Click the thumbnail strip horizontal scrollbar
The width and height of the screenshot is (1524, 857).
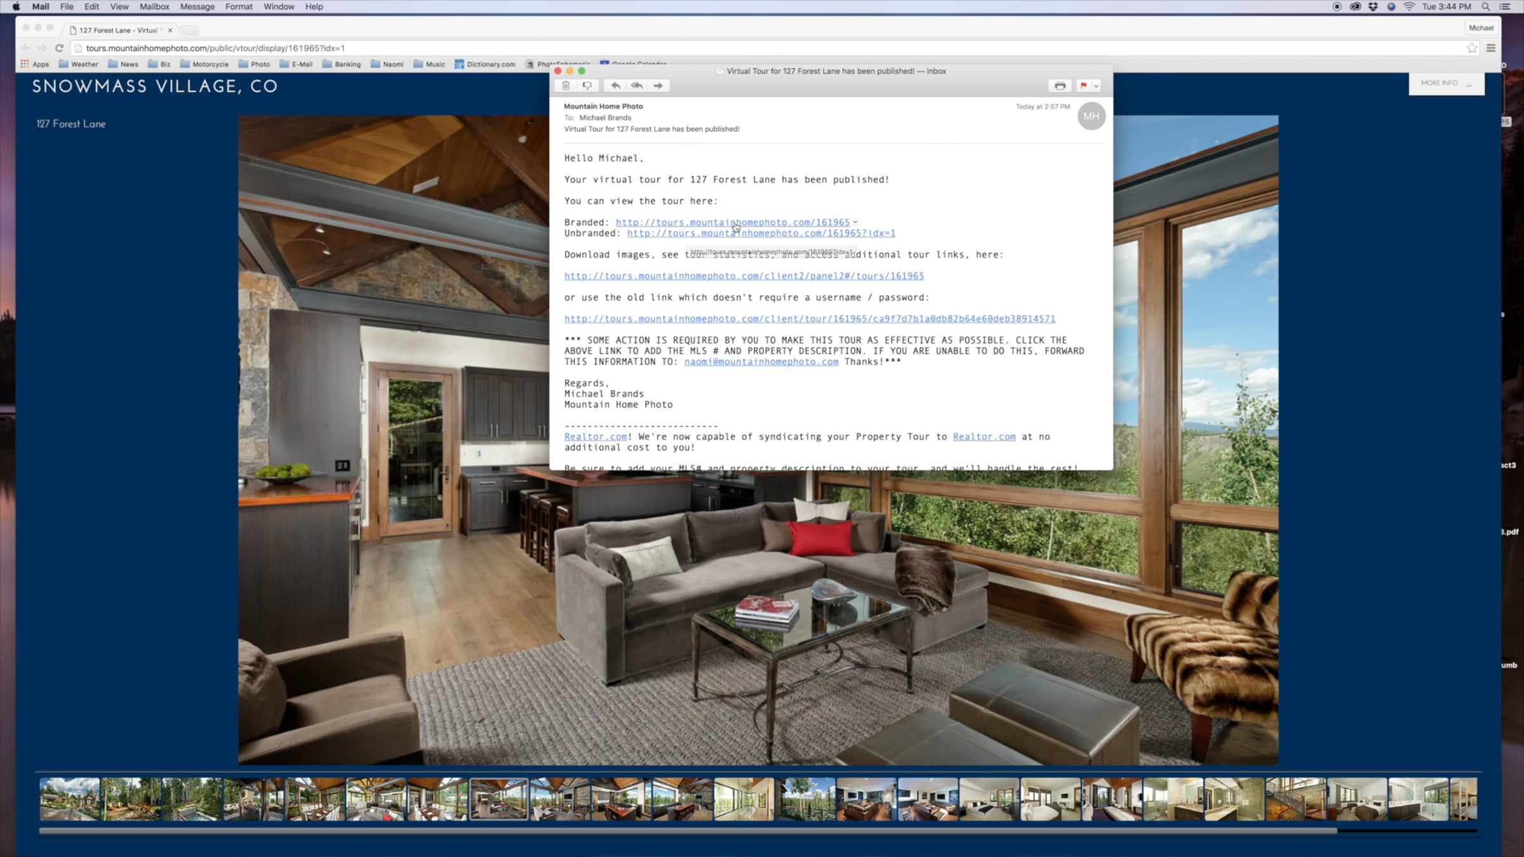[x=688, y=830]
